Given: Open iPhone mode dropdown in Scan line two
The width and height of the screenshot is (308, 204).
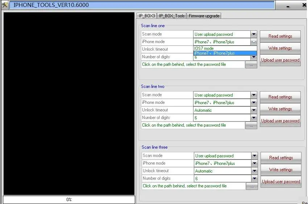Looking at the screenshot, I should point(254,103).
